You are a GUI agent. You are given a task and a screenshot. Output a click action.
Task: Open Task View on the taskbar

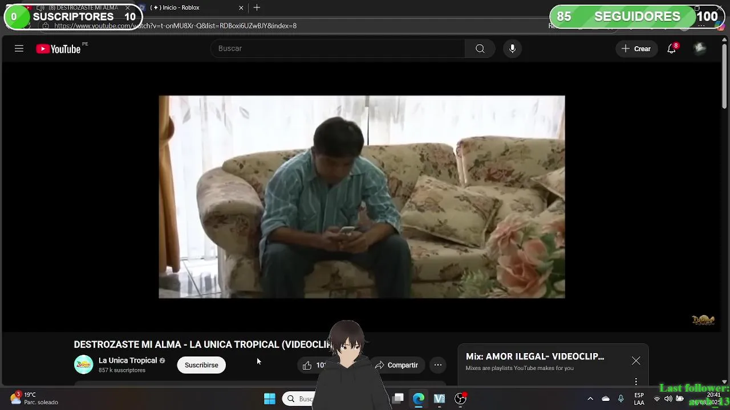tap(398, 399)
